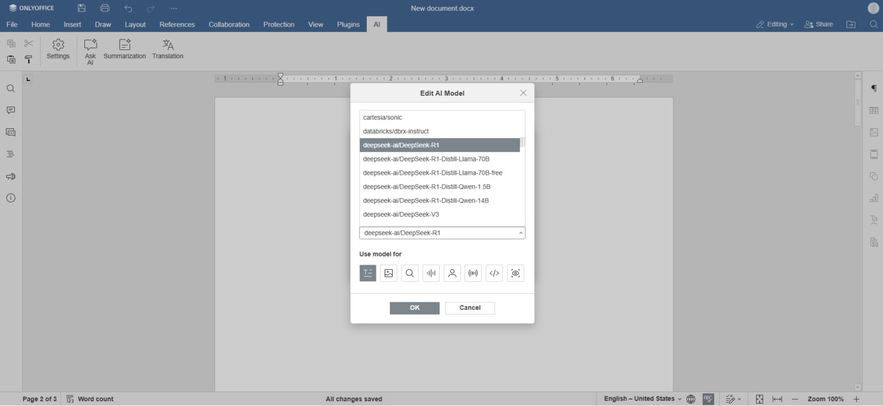Toggle the magnifier search capability icon
This screenshot has width=883, height=406.
410,273
